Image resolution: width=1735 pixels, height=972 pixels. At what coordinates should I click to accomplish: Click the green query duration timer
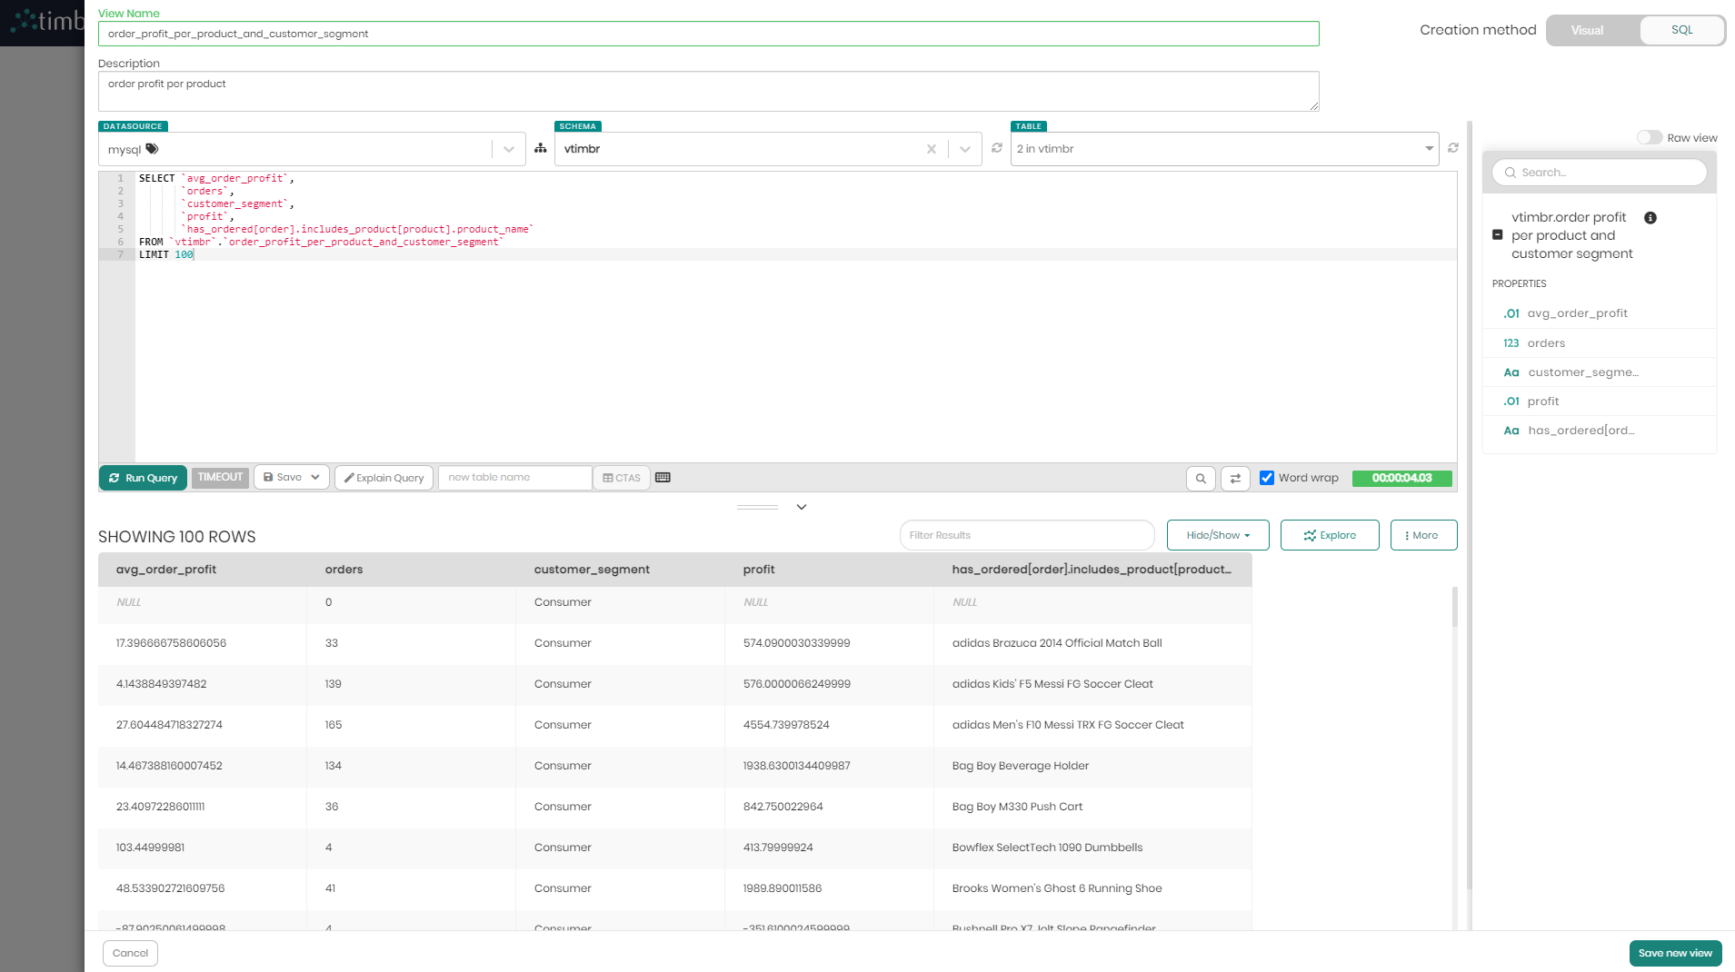coord(1402,478)
